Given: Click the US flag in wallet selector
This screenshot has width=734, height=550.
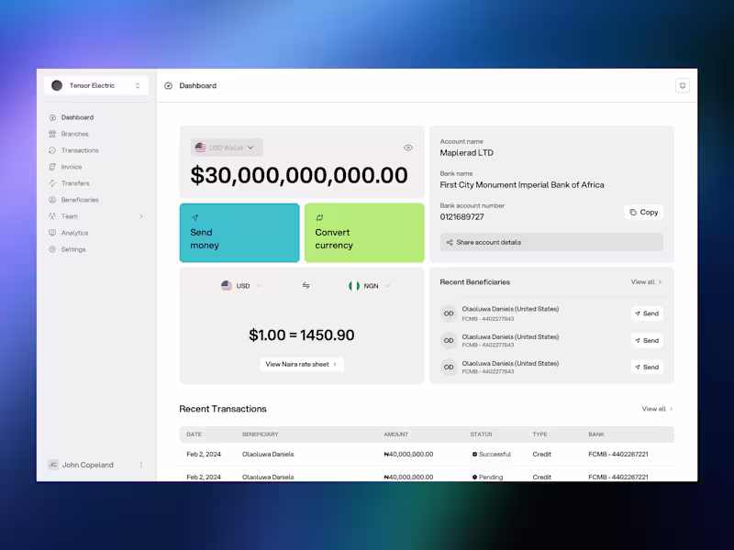Looking at the screenshot, I should pyautogui.click(x=200, y=148).
